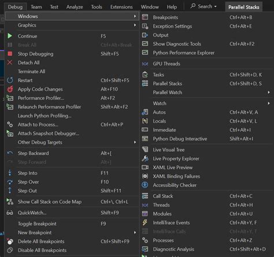
Task: Click the Detach All red X icon
Action: click(10, 63)
